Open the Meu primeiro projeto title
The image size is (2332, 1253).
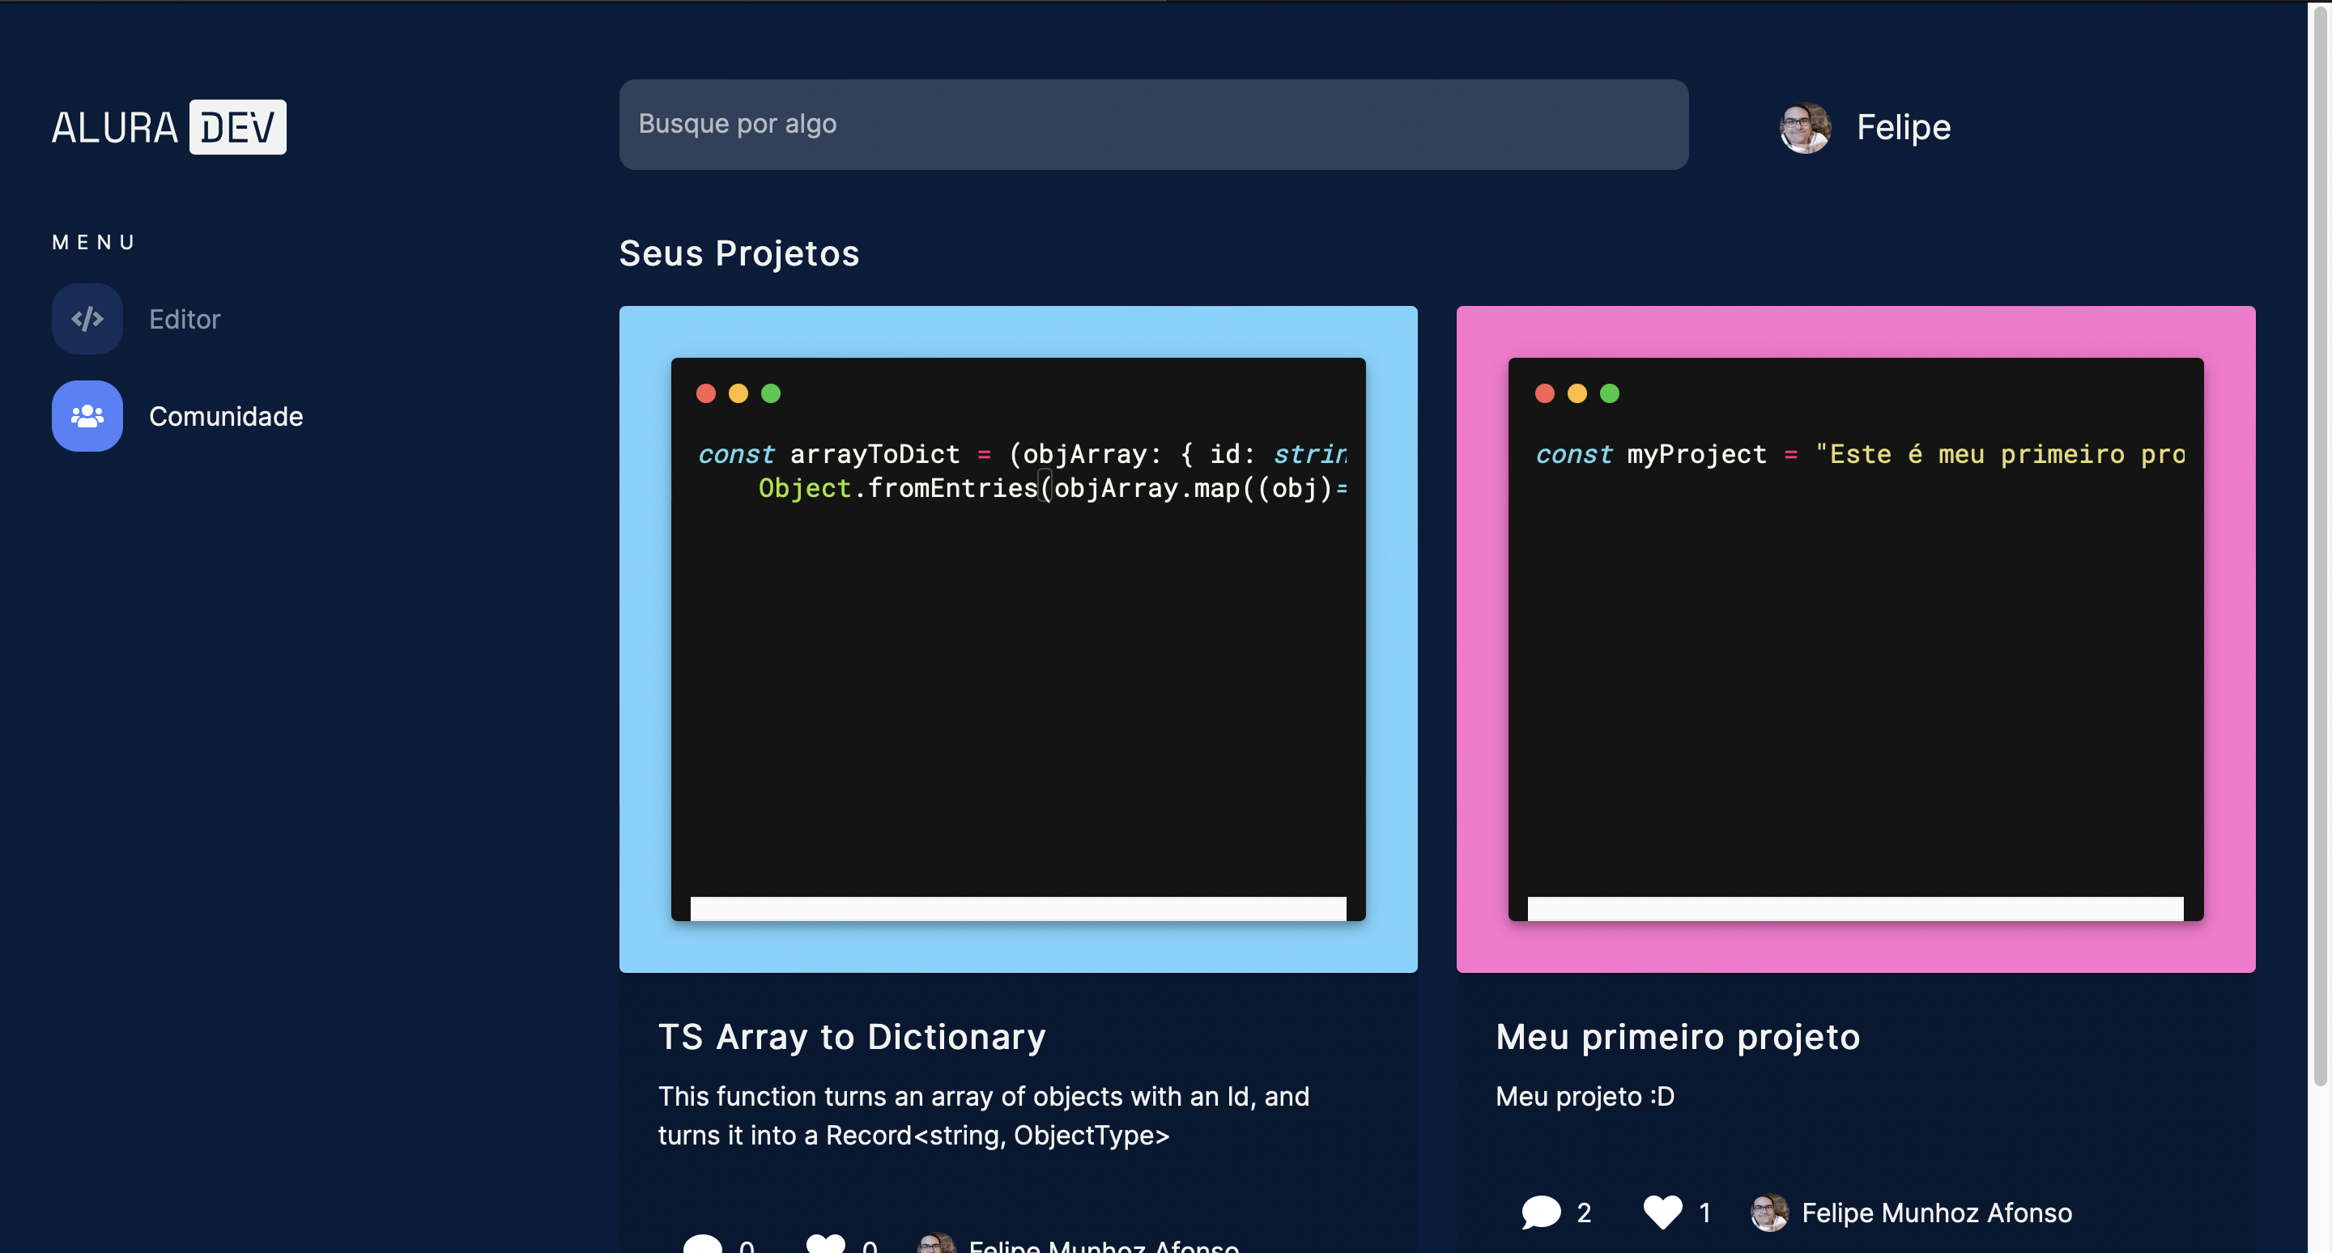pos(1678,1037)
